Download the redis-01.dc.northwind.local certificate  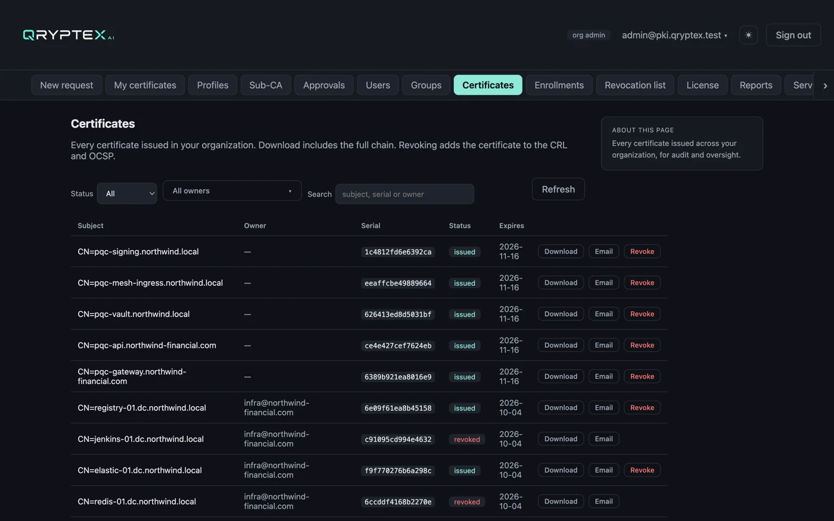561,501
